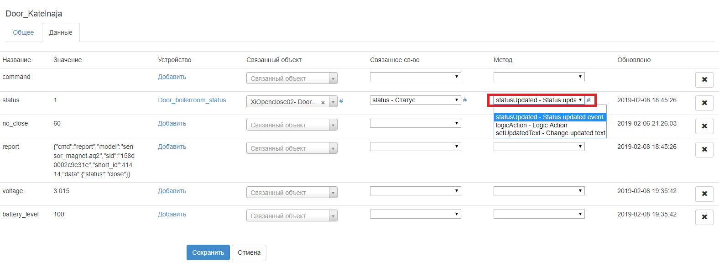Screen dimensions: 719x273
Task: Remove the battery_level row using X icon
Action: [x=704, y=217]
